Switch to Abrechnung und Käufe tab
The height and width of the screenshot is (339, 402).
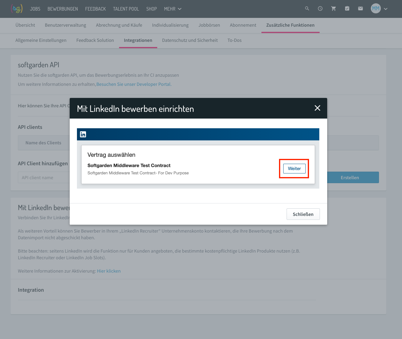coord(119,25)
